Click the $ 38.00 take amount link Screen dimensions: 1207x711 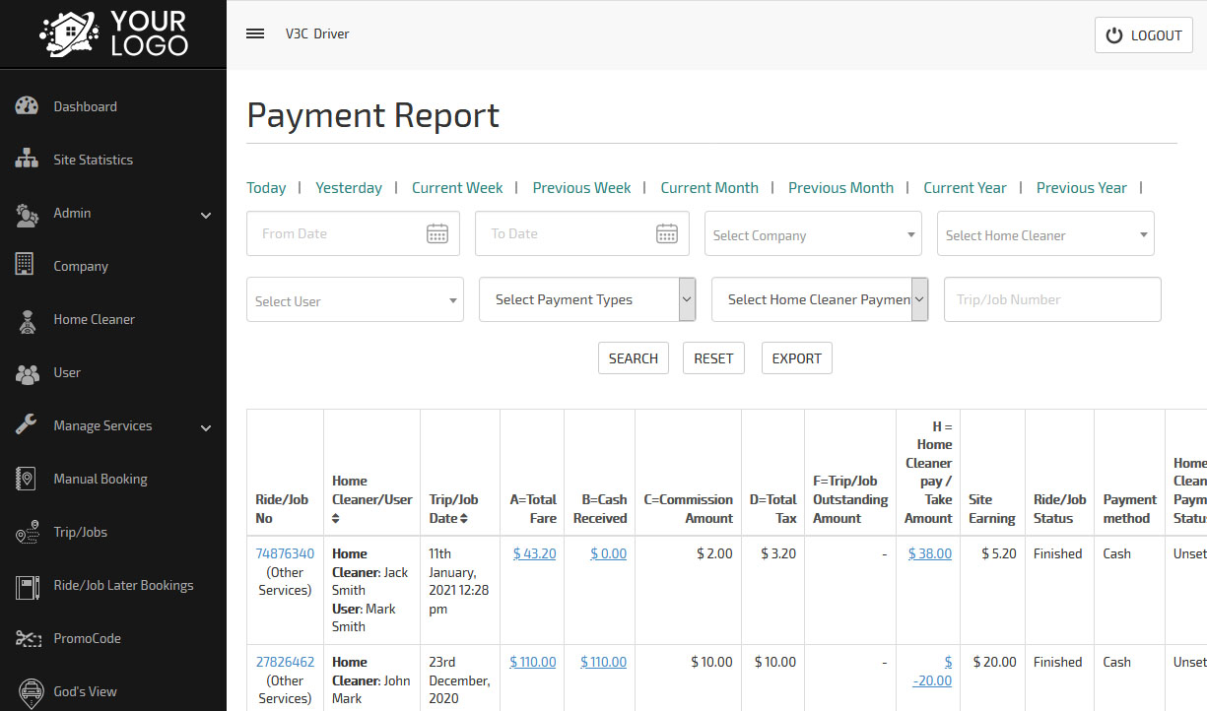click(930, 553)
